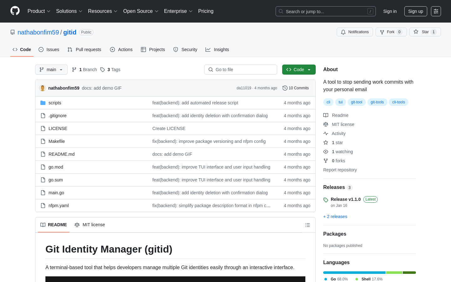Open the command palette icon button

(x=436, y=11)
